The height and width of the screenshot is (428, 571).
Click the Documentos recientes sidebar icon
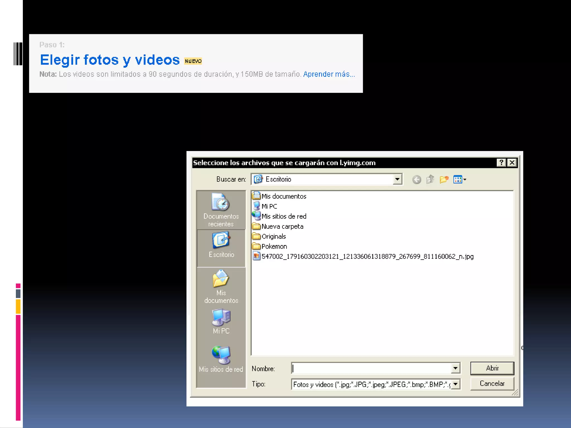point(221,210)
